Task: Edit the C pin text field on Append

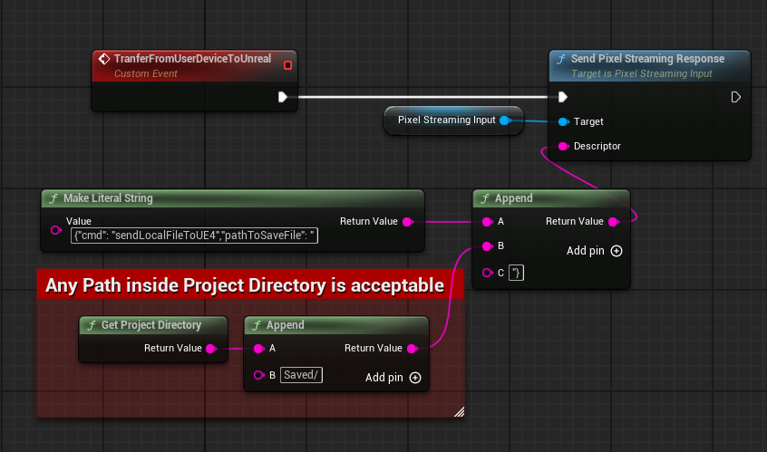Action: (x=516, y=273)
